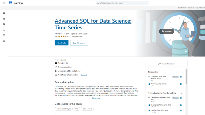
Task: Bookmark 'Characteristics of time series data'
Action: click(x=181, y=98)
